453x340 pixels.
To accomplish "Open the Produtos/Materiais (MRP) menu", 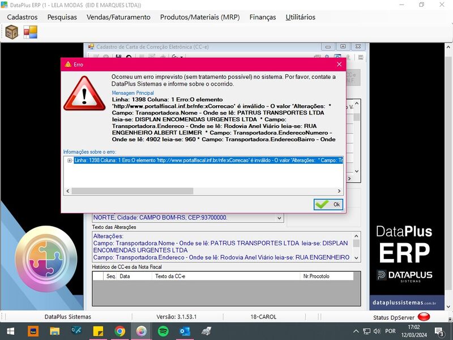I will pos(200,17).
